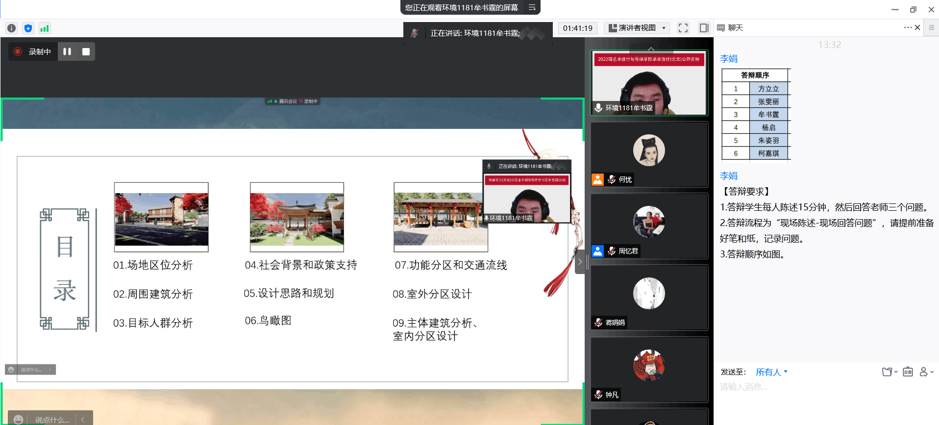Image resolution: width=939 pixels, height=425 pixels.
Task: Click slide item 03.目标人群分析
Action: point(153,323)
